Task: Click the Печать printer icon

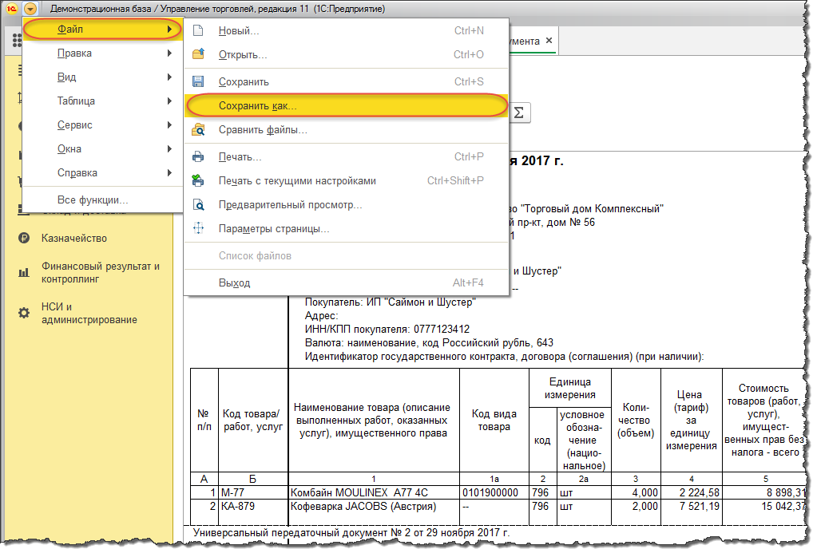Action: (198, 156)
